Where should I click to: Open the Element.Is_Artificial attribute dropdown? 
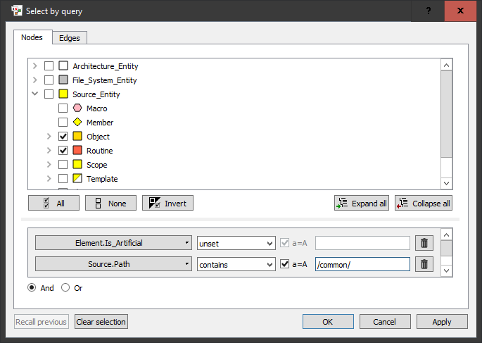(x=113, y=243)
